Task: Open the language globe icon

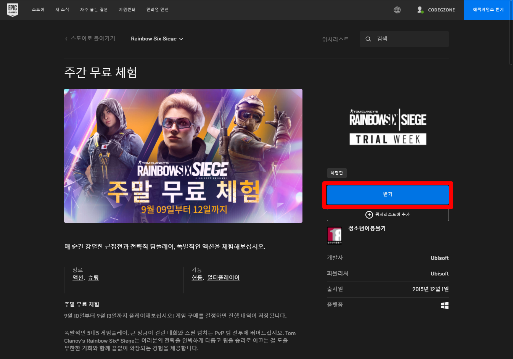Action: [x=397, y=10]
